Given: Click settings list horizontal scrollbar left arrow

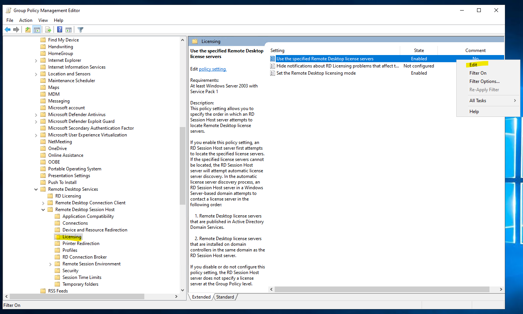Looking at the screenshot, I should pos(272,289).
